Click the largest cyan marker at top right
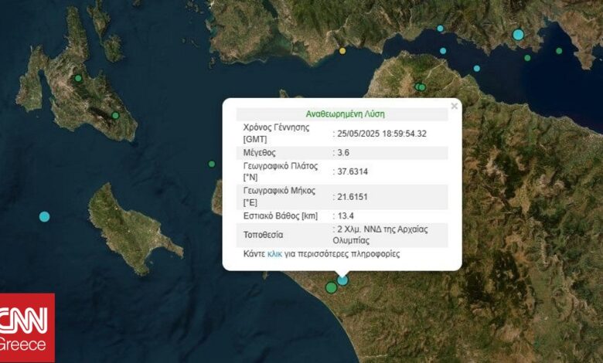Image resolution: width=603 pixels, height=363 pixels. pos(518,35)
